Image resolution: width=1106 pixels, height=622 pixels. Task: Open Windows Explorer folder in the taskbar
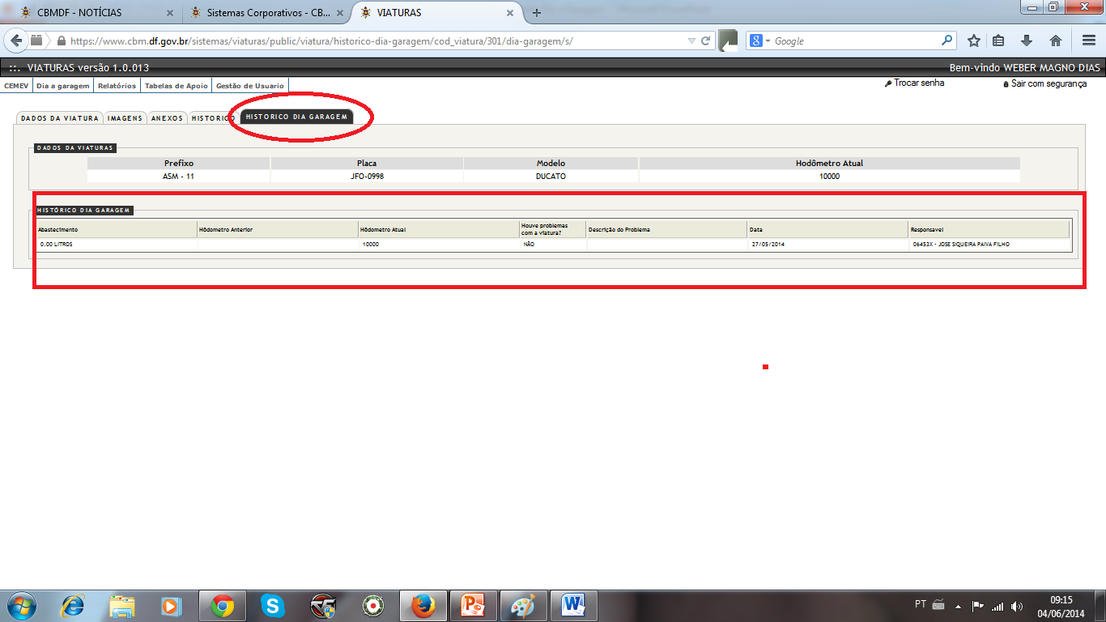122,606
